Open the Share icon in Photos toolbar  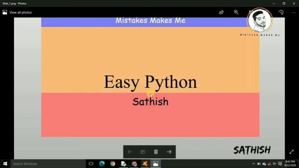point(221,13)
